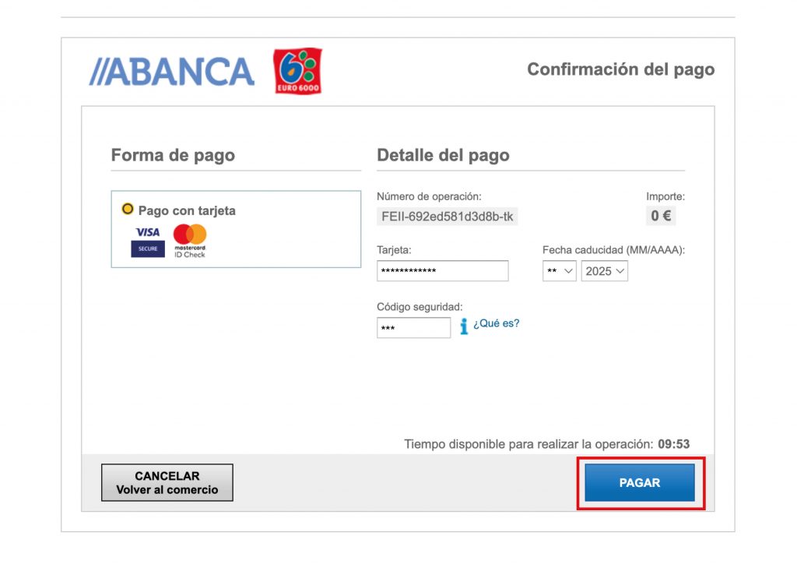Image resolution: width=797 pixels, height=564 pixels.
Task: Click the EURO 6000 red logo
Action: point(297,72)
